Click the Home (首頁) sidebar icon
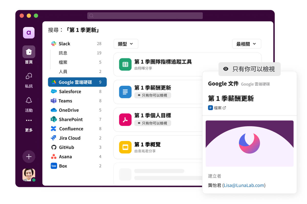The width and height of the screenshot is (307, 204). 29,52
